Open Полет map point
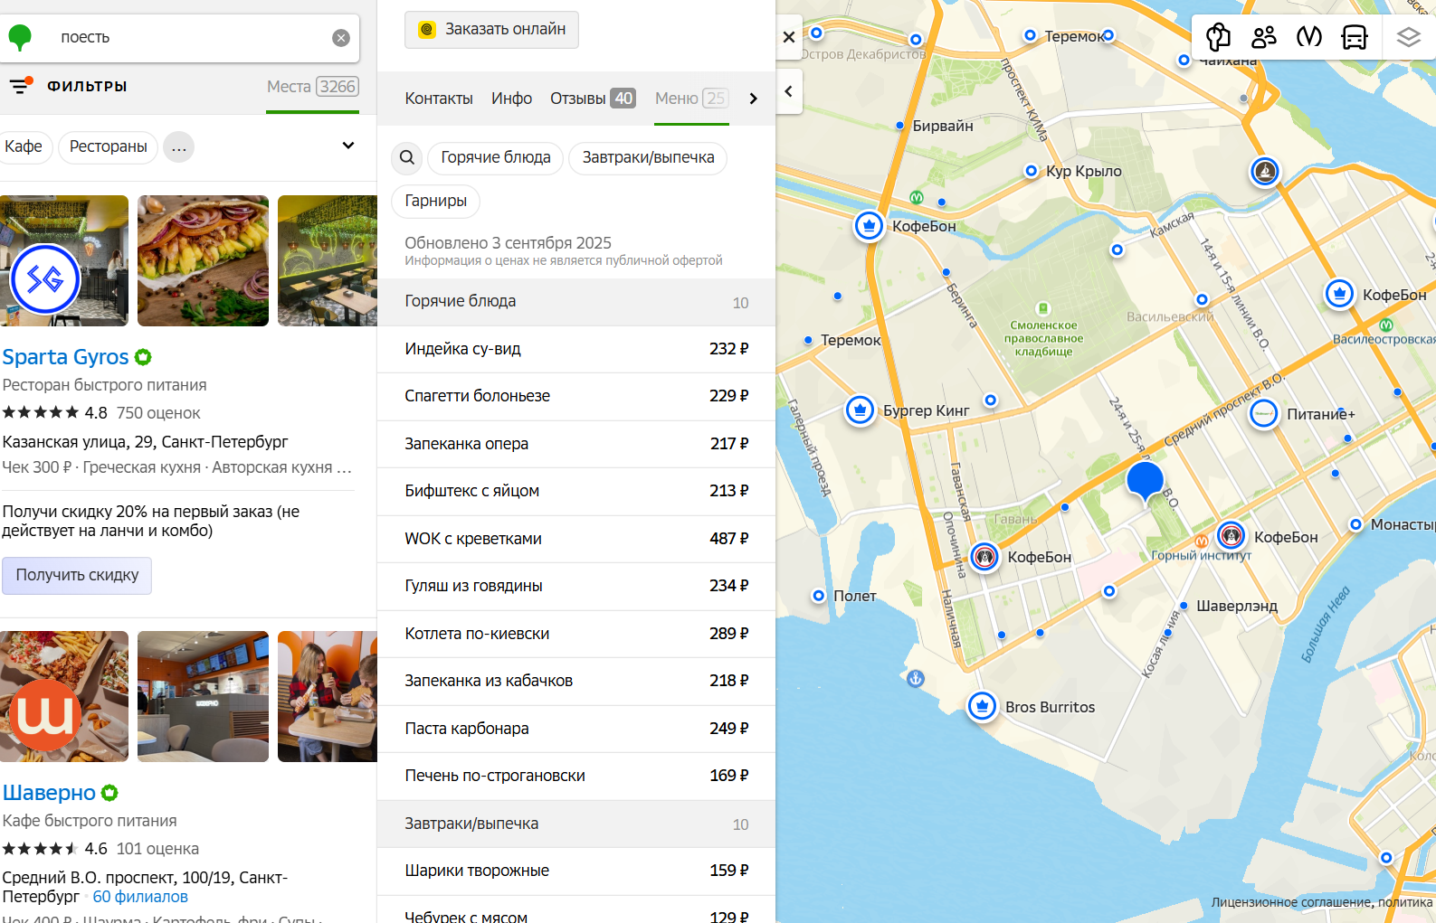Image resolution: width=1436 pixels, height=923 pixels. click(x=818, y=596)
